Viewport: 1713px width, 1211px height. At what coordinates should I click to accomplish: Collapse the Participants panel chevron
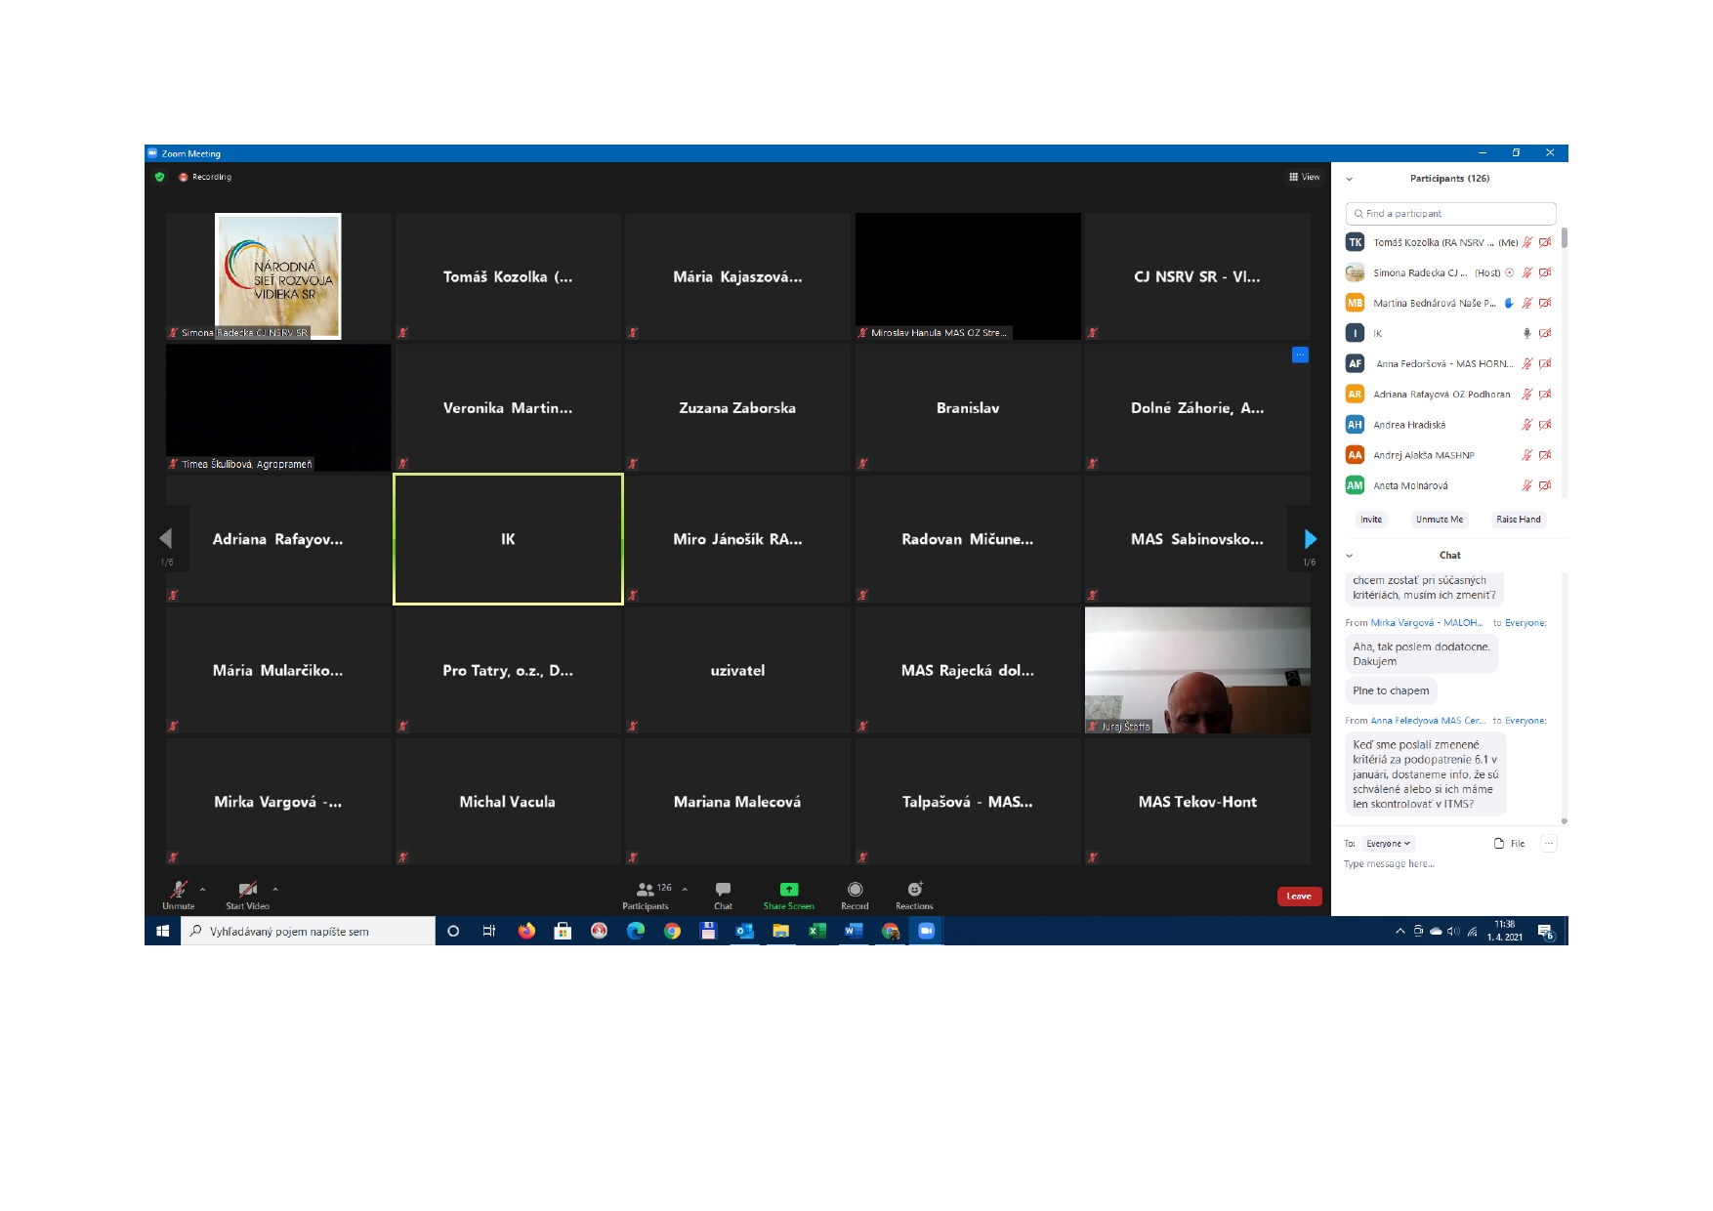pyautogui.click(x=1349, y=179)
